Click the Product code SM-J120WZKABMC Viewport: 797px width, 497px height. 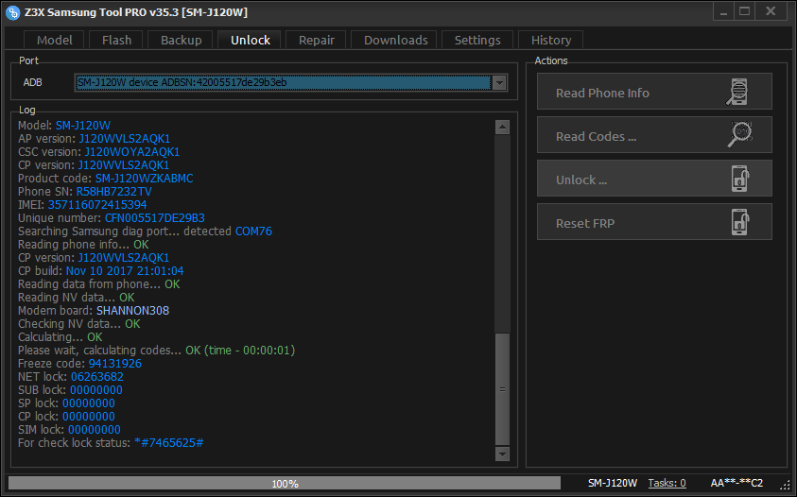(145, 179)
